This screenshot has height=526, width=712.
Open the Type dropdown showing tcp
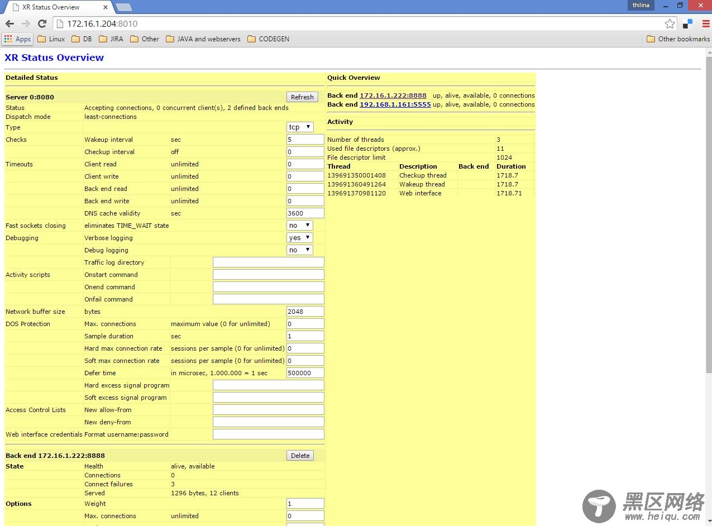(x=300, y=127)
